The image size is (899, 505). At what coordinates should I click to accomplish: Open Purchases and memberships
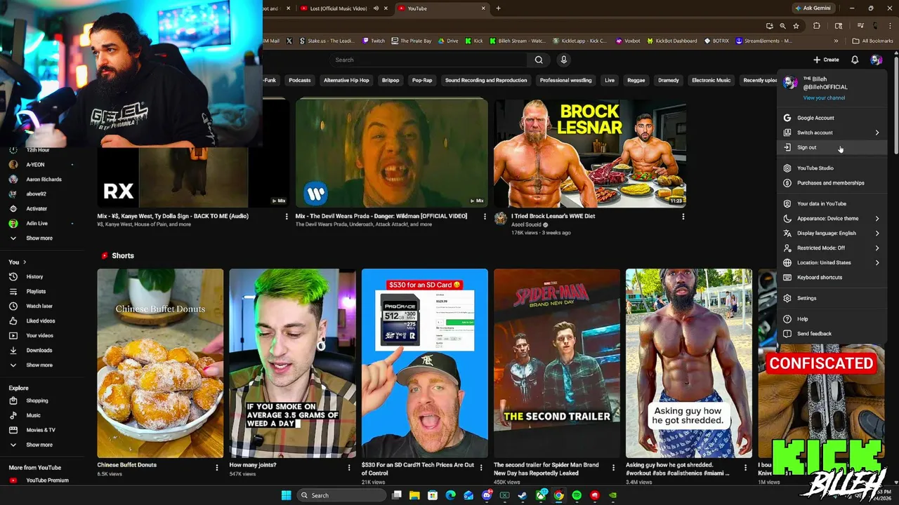[x=832, y=183]
